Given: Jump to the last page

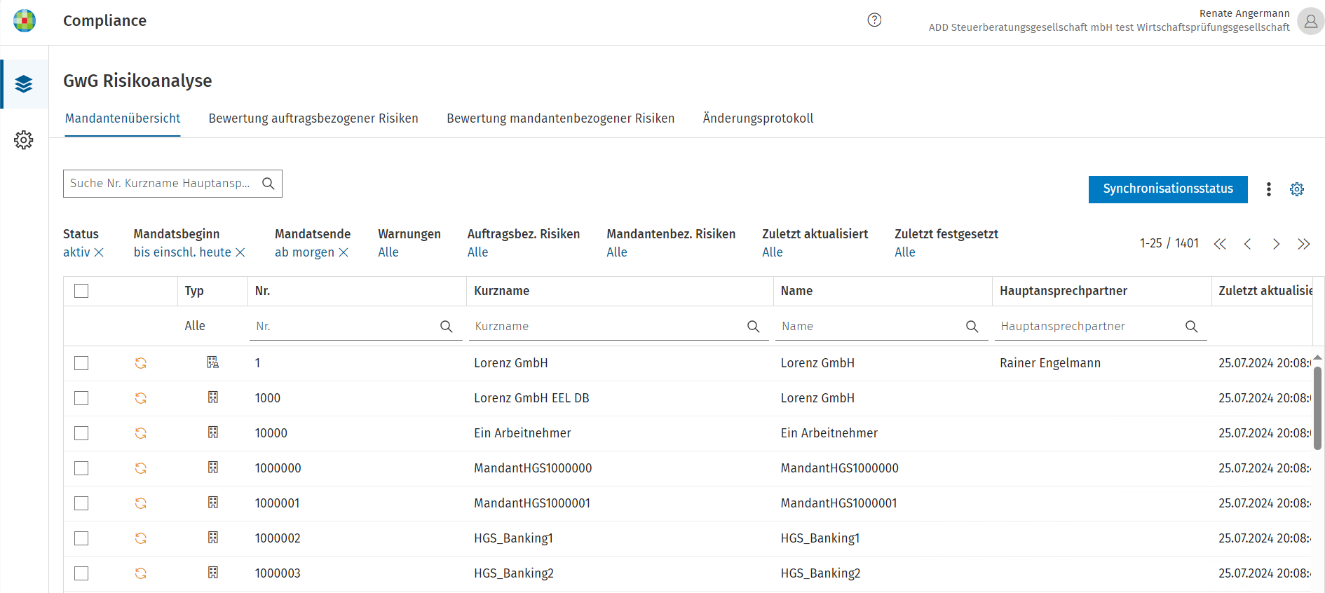Looking at the screenshot, I should pyautogui.click(x=1304, y=244).
